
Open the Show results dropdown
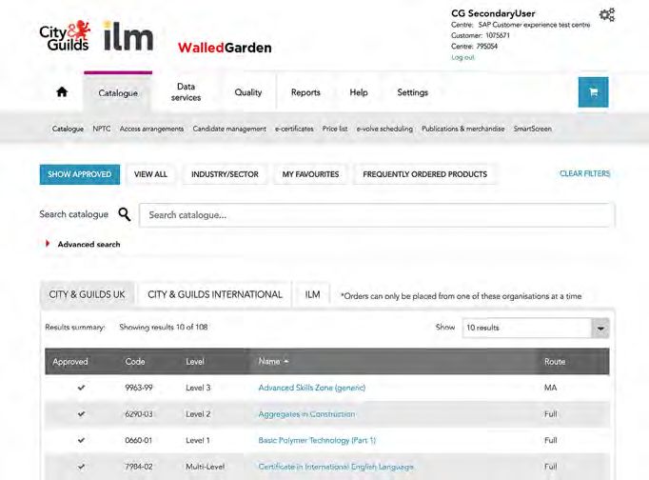[536, 328]
